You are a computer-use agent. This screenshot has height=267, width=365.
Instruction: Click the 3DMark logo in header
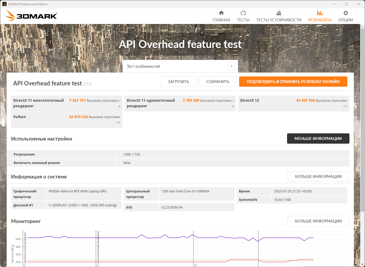point(31,16)
